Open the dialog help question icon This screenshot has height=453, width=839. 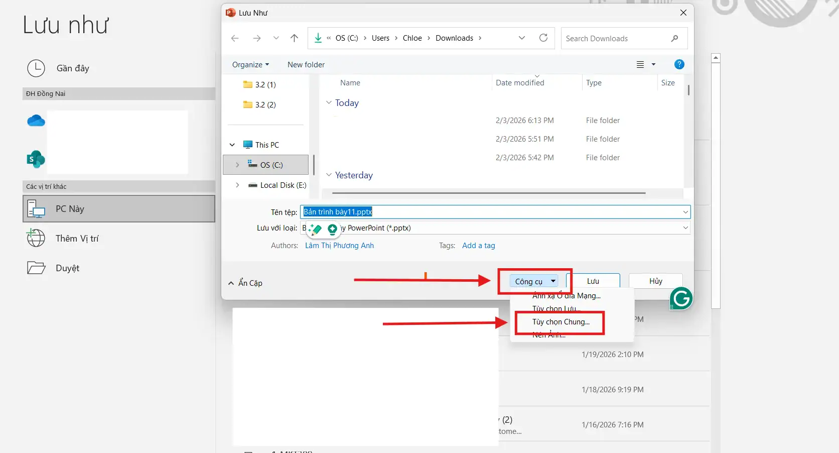tap(679, 64)
